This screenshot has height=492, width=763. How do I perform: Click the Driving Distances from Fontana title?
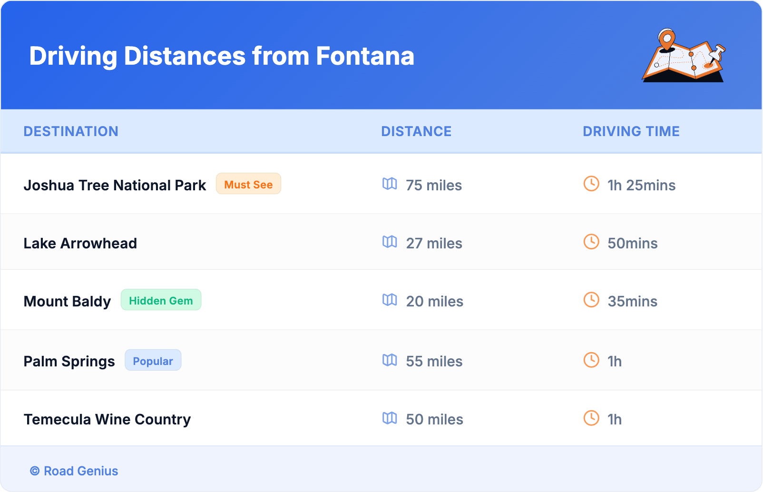(222, 56)
